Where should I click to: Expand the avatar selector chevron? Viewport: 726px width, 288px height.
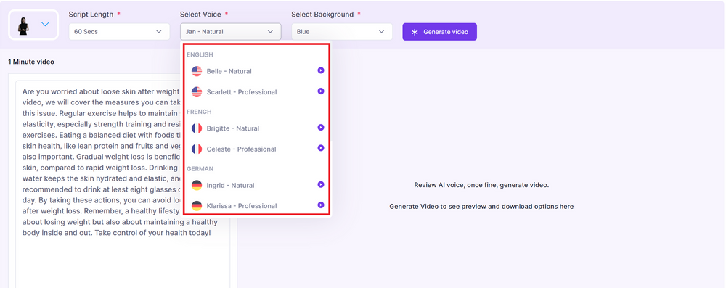click(45, 24)
